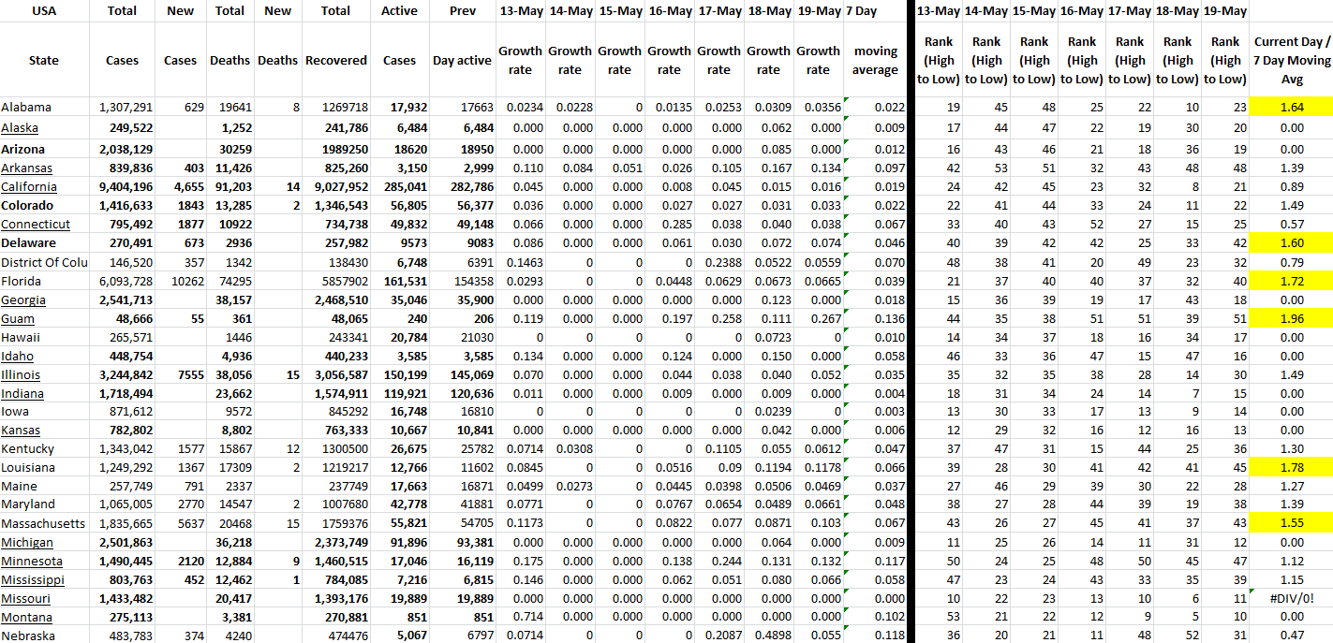This screenshot has width=1333, height=643.
Task: Click Nebraska's total deaths cell 4240
Action: coord(230,636)
